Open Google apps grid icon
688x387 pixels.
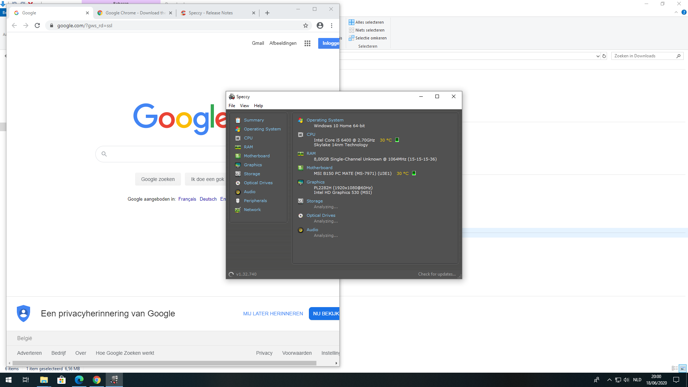[307, 43]
